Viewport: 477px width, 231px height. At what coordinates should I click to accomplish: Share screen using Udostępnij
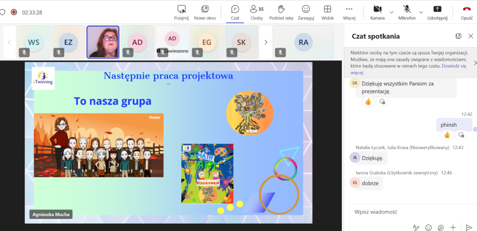(x=437, y=9)
